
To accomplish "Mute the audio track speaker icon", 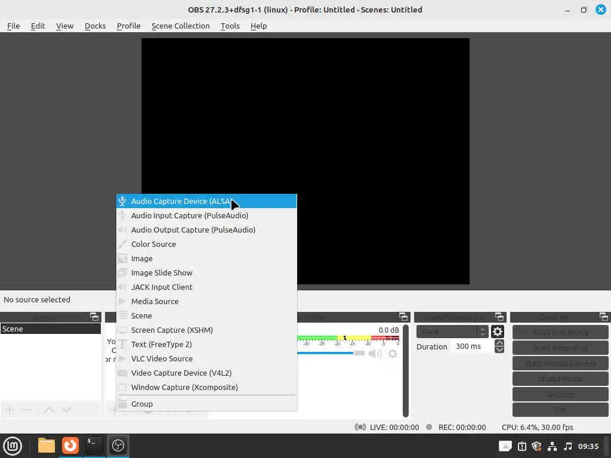I will [375, 354].
